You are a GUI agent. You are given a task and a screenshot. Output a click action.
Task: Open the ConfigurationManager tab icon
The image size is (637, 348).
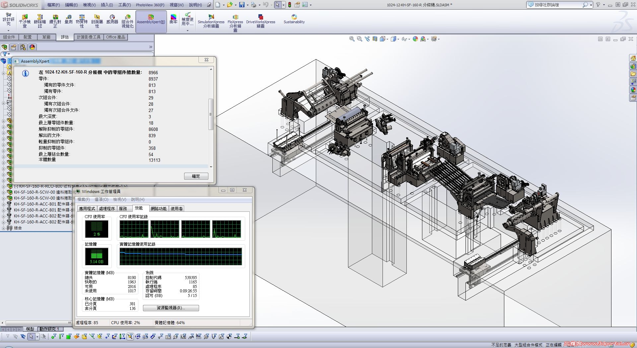tap(23, 47)
